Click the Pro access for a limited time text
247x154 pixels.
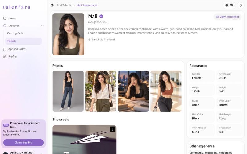[x=25, y=125]
